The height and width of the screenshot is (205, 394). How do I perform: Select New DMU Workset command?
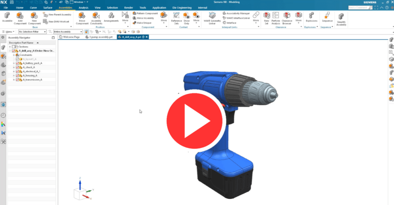(x=56, y=21)
